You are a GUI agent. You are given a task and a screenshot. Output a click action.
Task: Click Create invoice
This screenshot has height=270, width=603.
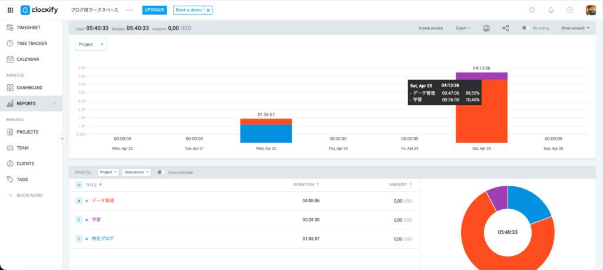[430, 28]
